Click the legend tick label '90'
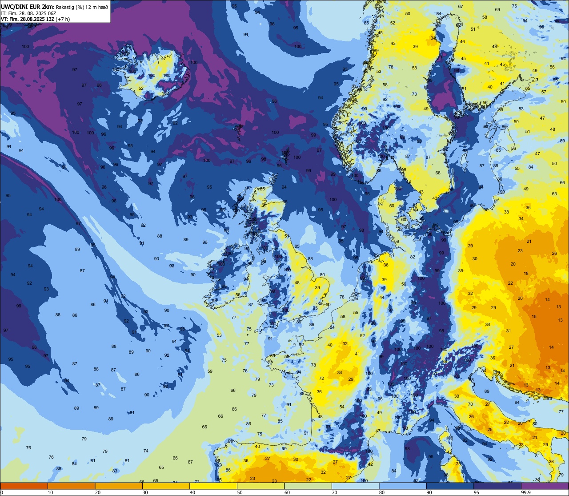The image size is (569, 496). pyautogui.click(x=429, y=492)
